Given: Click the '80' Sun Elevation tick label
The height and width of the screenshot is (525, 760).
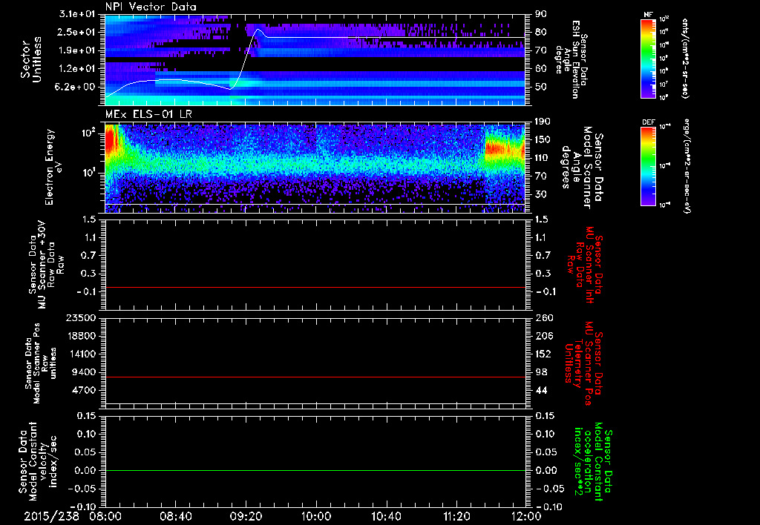Looking at the screenshot, I should click(x=540, y=32).
